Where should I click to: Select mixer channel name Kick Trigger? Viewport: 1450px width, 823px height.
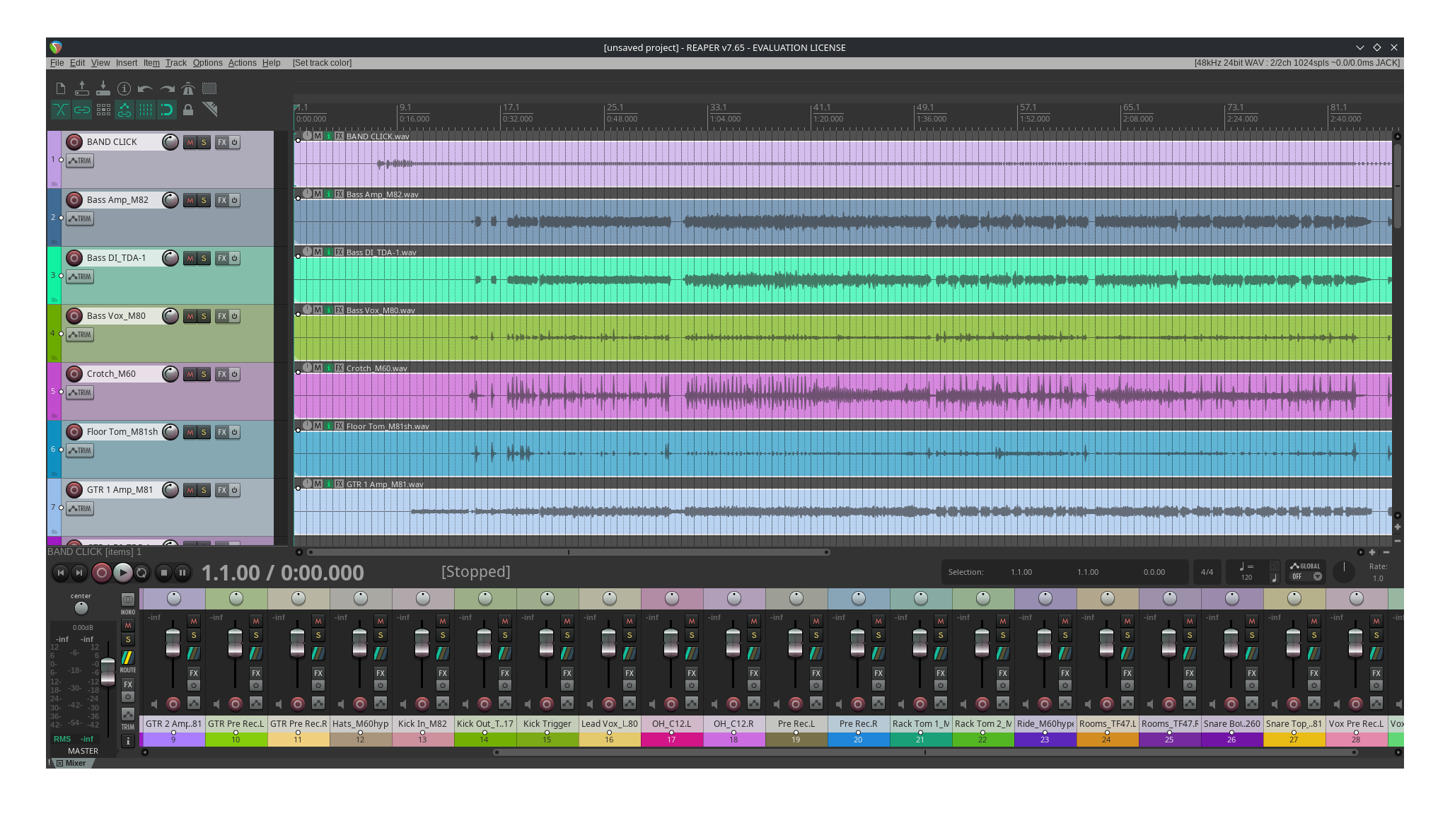click(x=547, y=724)
